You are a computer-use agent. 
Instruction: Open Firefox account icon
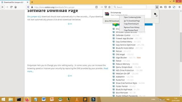click(170, 7)
